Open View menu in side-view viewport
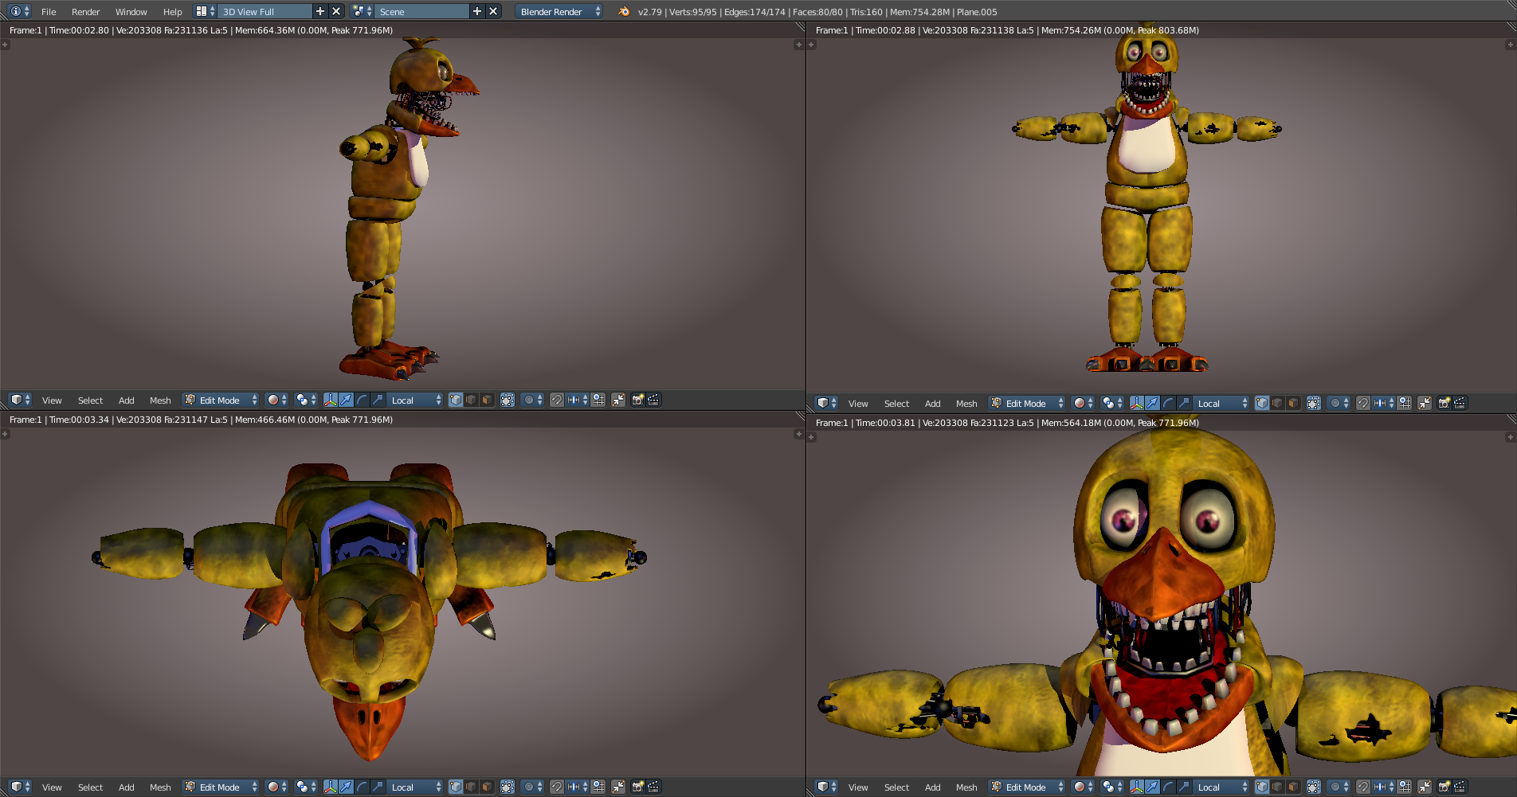The width and height of the screenshot is (1517, 797). coord(52,400)
